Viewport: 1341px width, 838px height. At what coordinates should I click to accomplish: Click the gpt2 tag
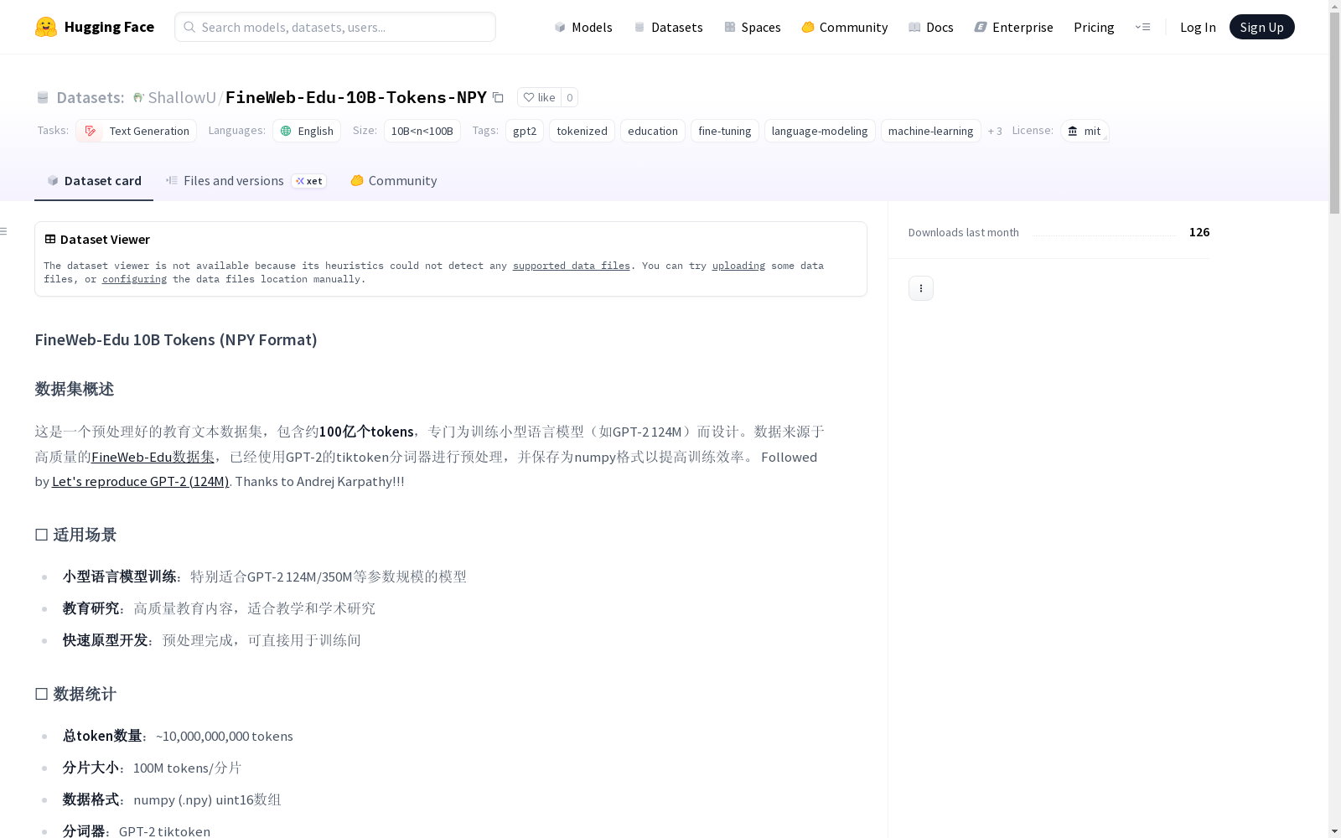coord(525,131)
